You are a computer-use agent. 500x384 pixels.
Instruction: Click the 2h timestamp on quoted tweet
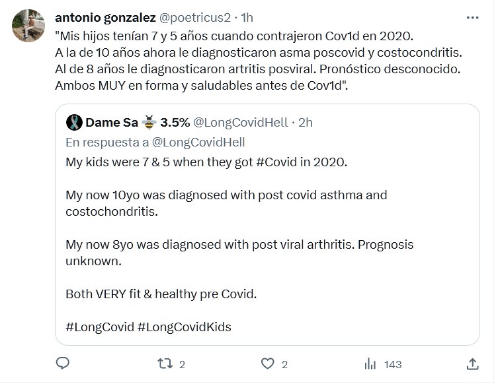click(306, 123)
